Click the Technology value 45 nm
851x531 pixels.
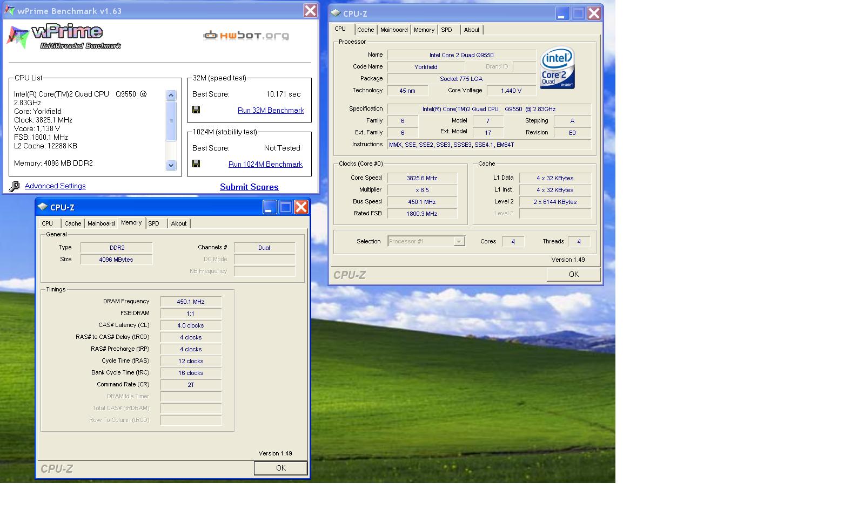[407, 91]
